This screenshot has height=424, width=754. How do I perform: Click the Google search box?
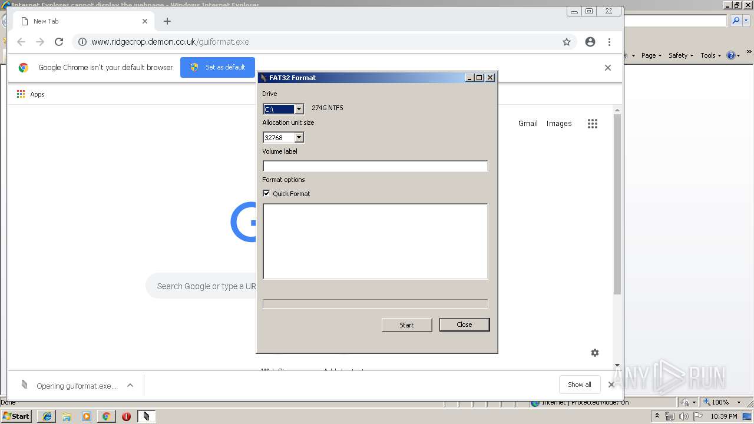(x=201, y=286)
